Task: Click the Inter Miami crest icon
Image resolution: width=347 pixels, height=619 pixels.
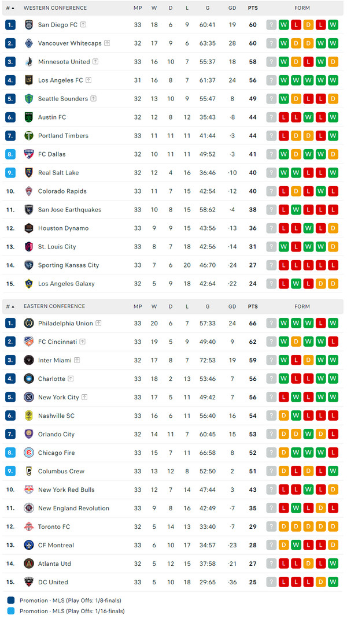Action: pos(29,361)
